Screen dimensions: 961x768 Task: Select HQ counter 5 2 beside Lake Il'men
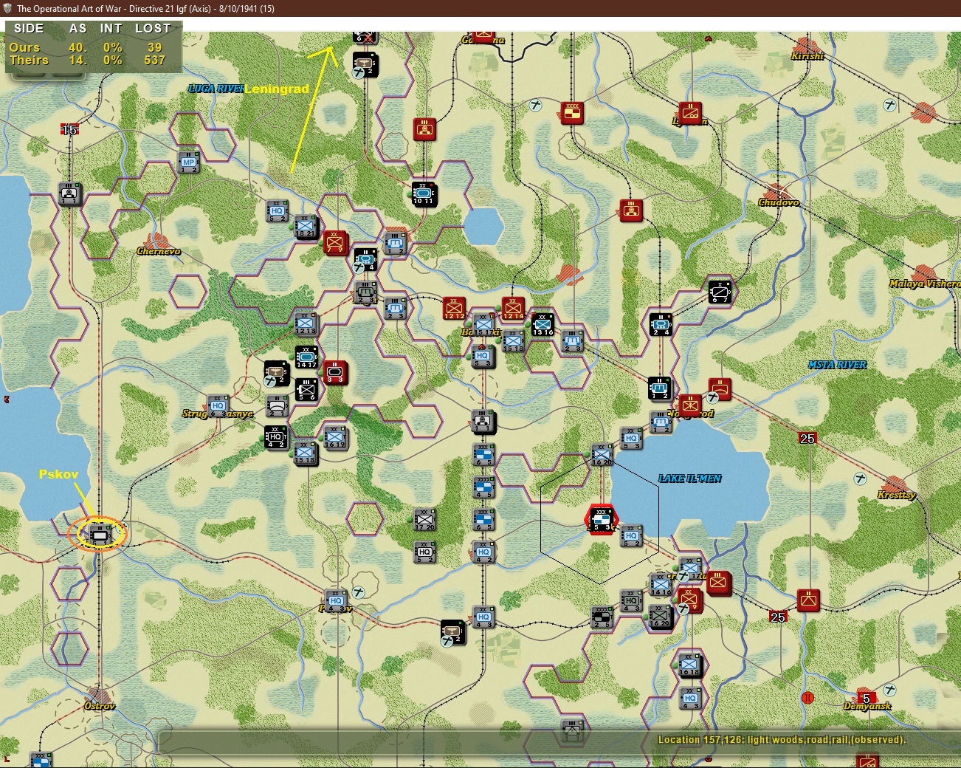coord(631,535)
